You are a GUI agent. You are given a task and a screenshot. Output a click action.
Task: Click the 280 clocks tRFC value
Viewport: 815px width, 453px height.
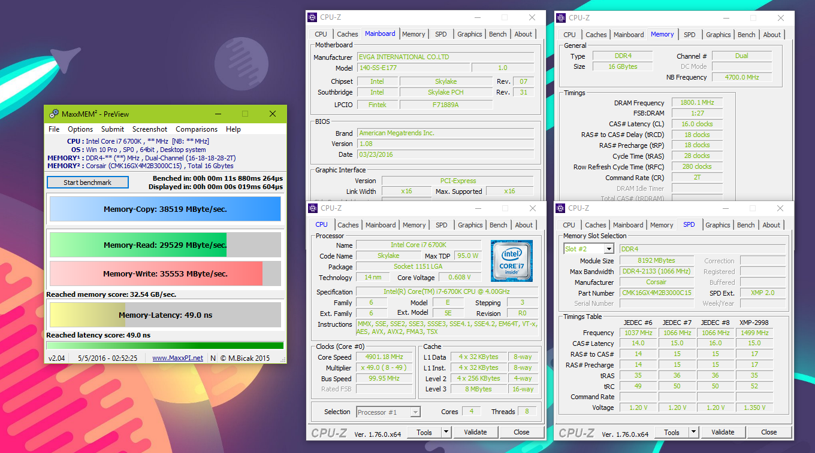coord(697,166)
